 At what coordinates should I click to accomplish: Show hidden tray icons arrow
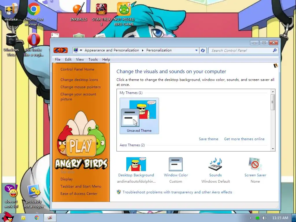[250, 218]
